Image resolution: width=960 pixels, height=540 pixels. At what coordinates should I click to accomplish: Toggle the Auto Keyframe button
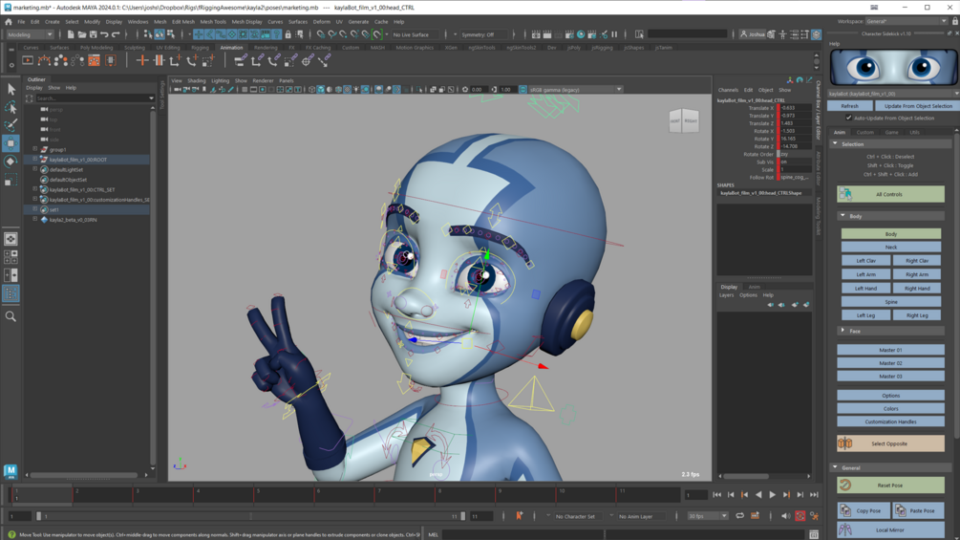point(800,516)
